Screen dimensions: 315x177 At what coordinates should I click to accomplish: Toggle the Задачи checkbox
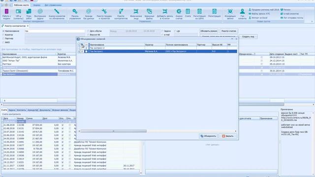click(162, 31)
